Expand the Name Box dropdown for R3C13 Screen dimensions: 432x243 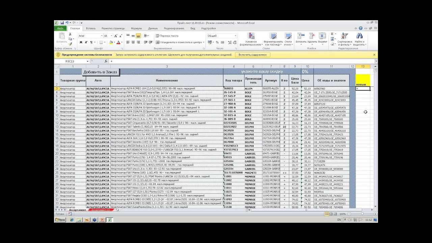coord(87,61)
